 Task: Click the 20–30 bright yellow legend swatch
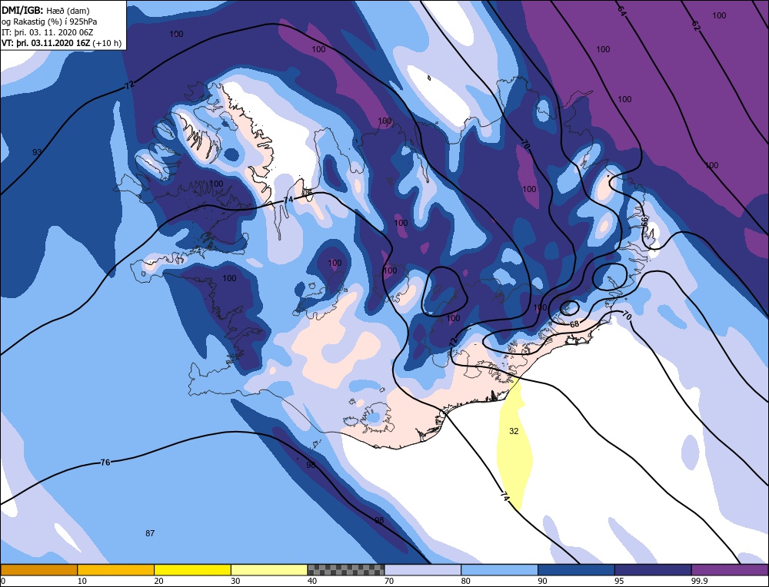pos(192,570)
